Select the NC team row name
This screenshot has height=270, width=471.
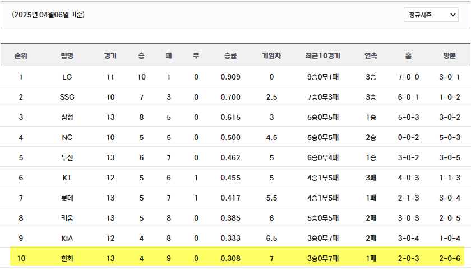[x=67, y=137]
